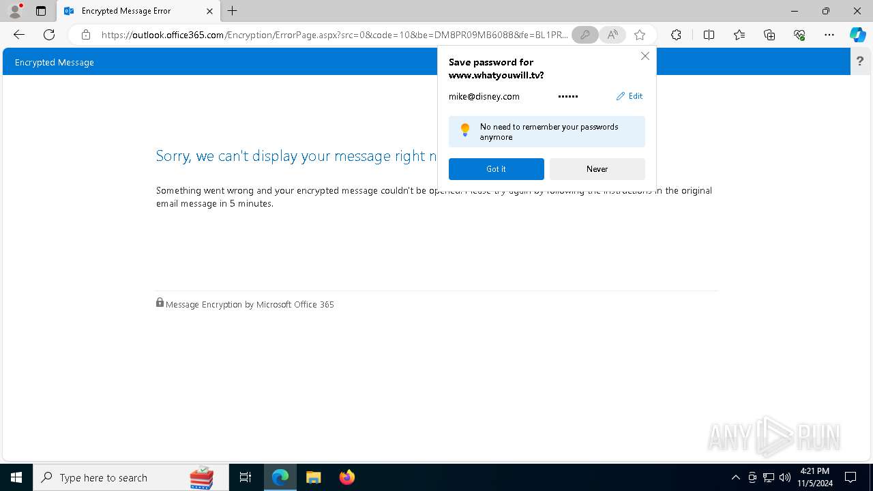
Task: Click Message Encryption by Microsoft Office 365 text
Action: coord(250,305)
